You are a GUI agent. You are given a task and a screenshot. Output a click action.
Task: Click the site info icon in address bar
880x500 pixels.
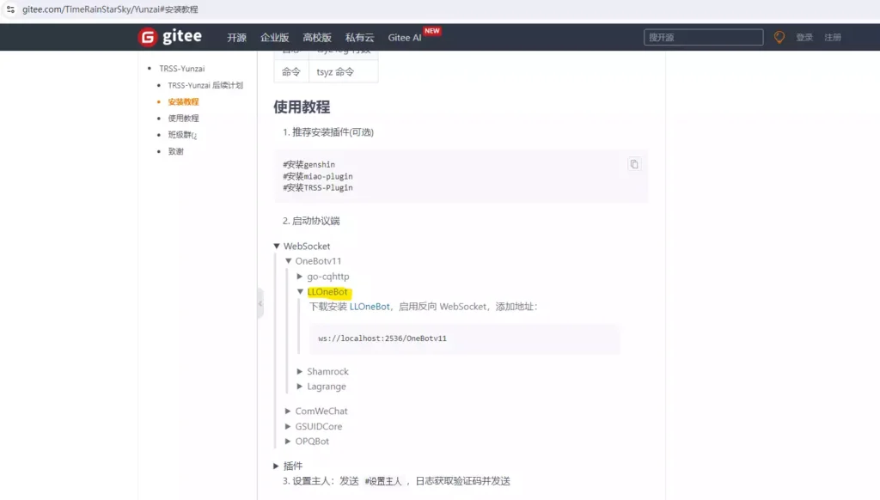tap(10, 9)
